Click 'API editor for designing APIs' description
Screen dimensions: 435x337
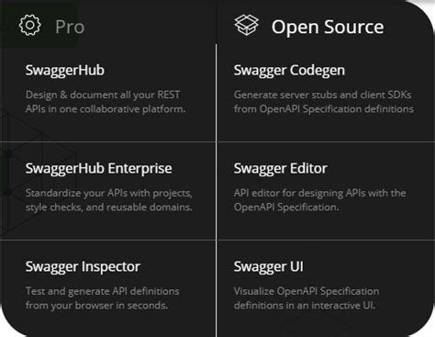pos(320,193)
